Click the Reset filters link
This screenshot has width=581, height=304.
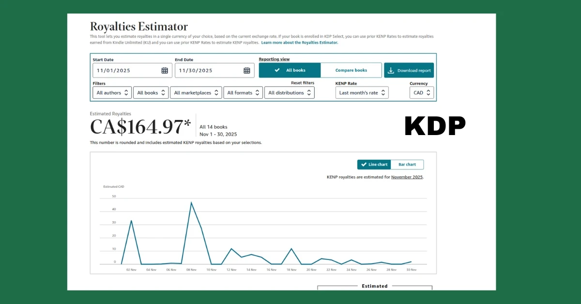pos(302,83)
